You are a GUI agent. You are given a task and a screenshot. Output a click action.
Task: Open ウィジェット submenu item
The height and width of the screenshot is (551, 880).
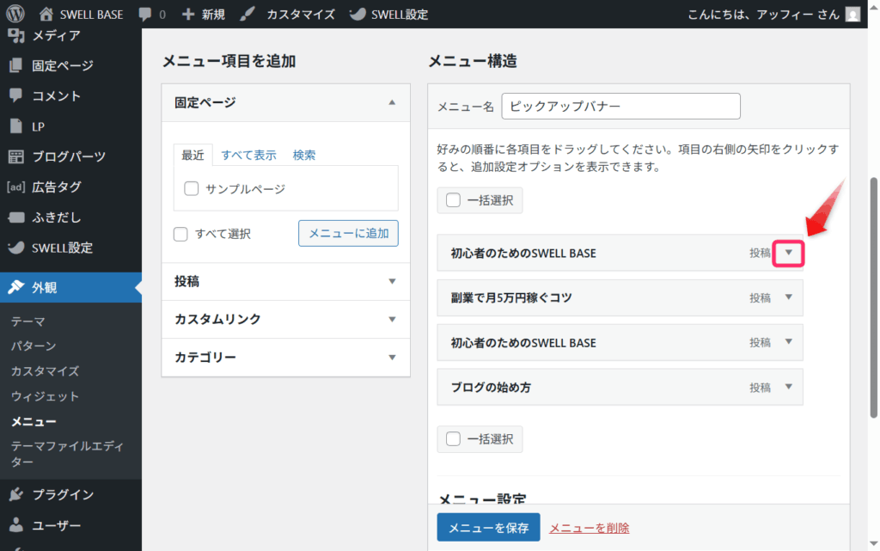[45, 396]
